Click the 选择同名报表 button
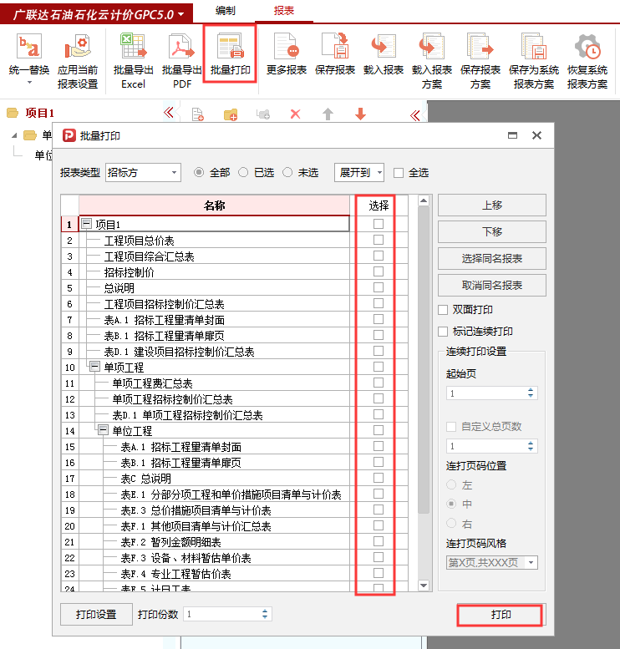The height and width of the screenshot is (649, 620). click(x=491, y=259)
